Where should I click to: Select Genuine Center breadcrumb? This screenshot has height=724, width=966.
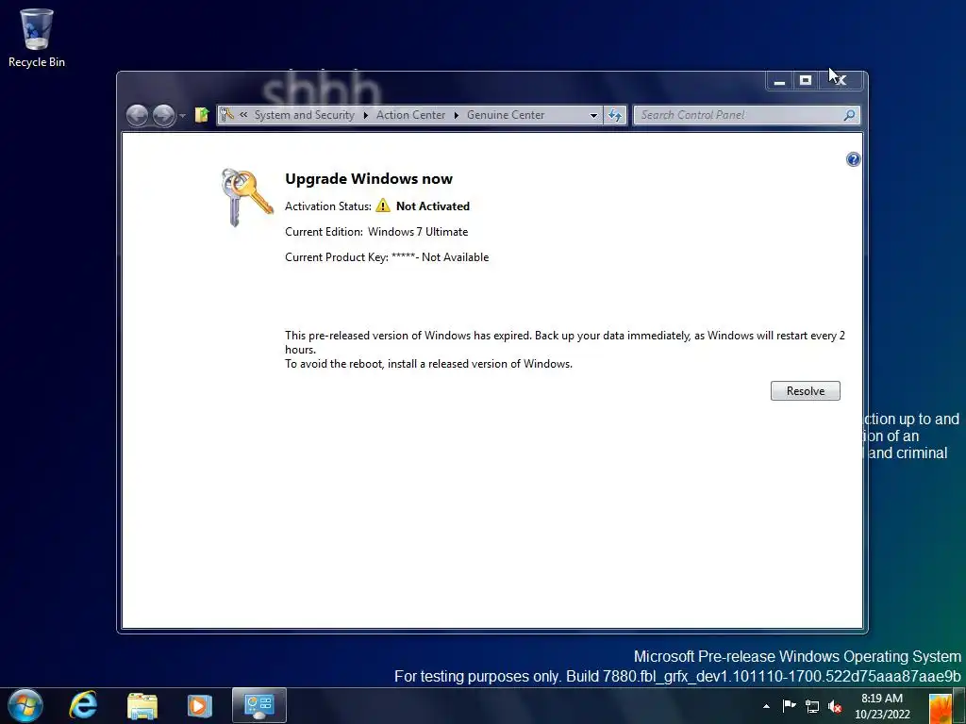click(x=506, y=114)
